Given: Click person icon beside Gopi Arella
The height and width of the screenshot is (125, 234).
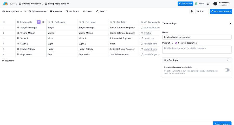Looking at the screenshot, I should pyautogui.click(x=18, y=54).
